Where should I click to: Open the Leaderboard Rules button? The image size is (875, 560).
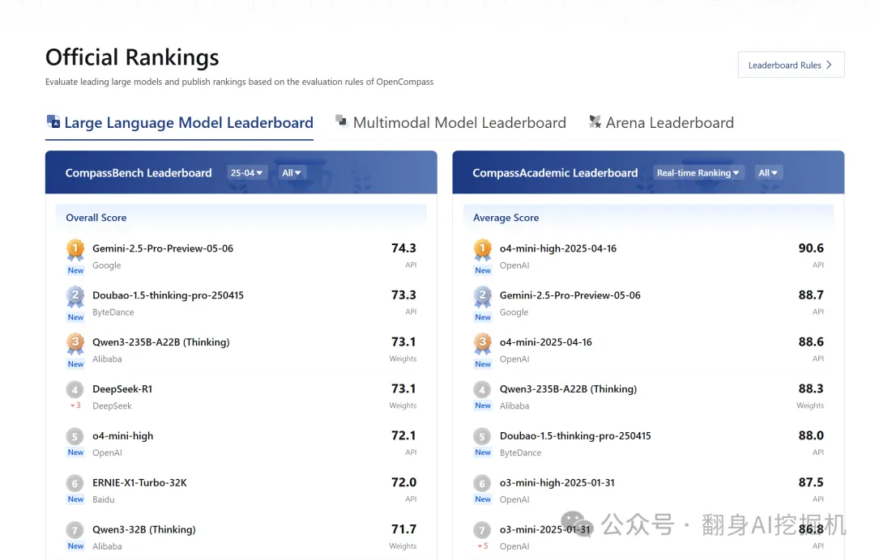pyautogui.click(x=791, y=65)
